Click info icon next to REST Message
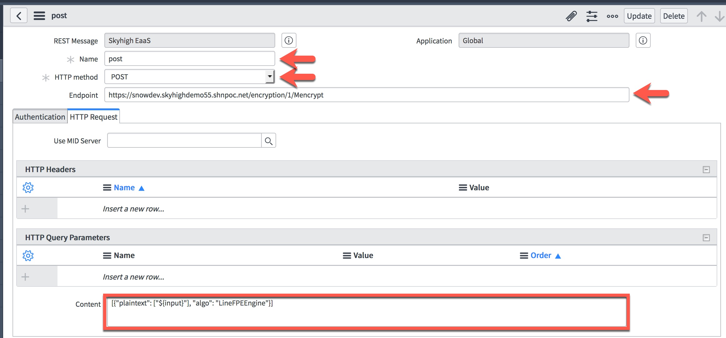 click(x=289, y=41)
